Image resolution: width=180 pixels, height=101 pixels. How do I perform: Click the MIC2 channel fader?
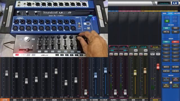click(36, 79)
